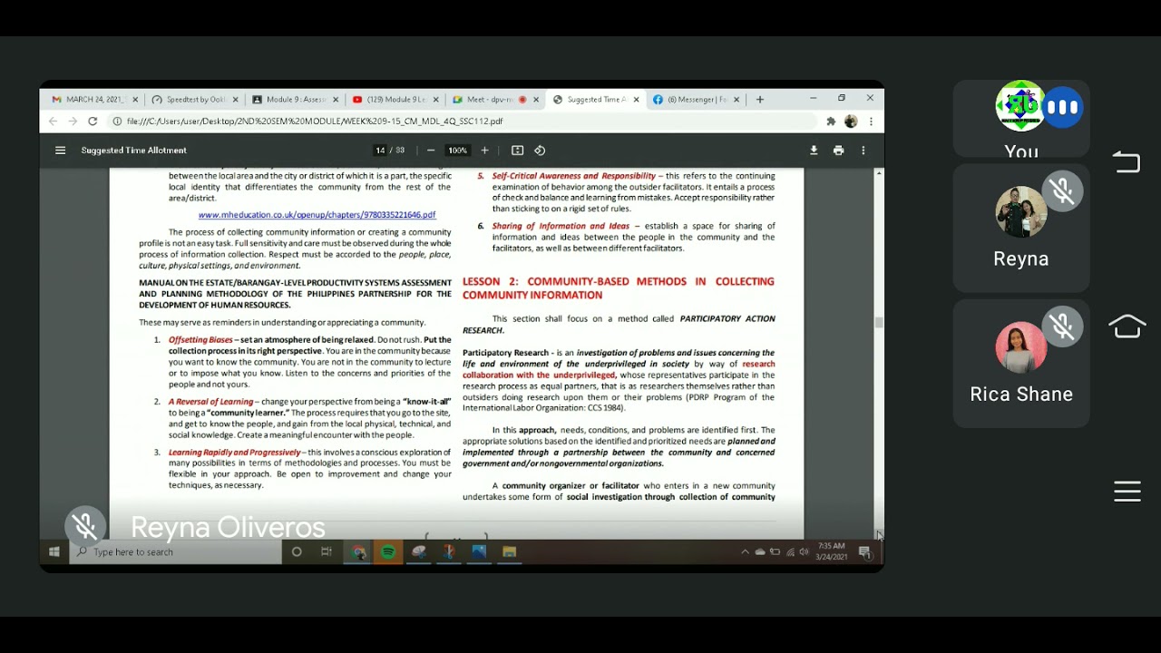
Task: Click the PDF vertical scrollbar thumb
Action: (x=878, y=323)
